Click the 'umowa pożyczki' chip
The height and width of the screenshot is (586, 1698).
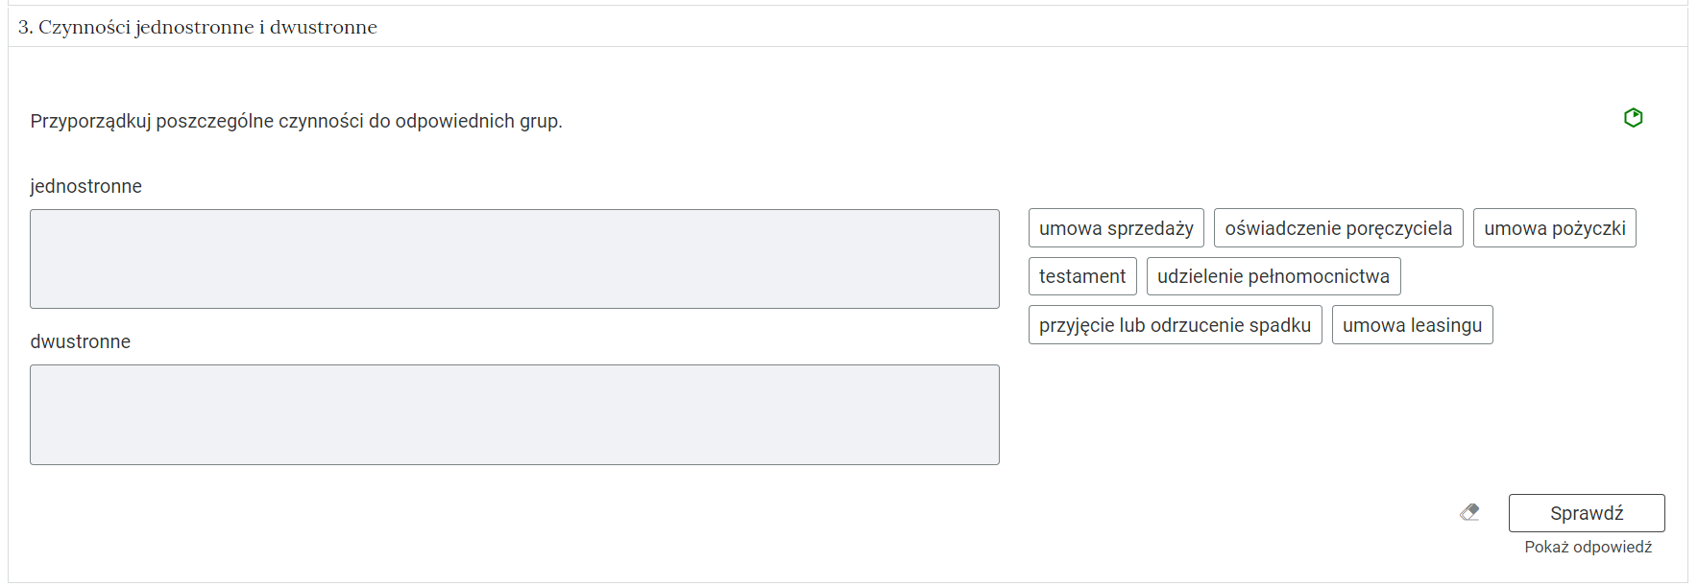point(1554,228)
